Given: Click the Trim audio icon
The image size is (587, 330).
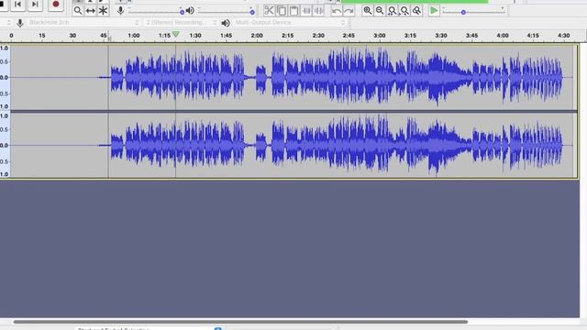Looking at the screenshot, I should click(306, 10).
